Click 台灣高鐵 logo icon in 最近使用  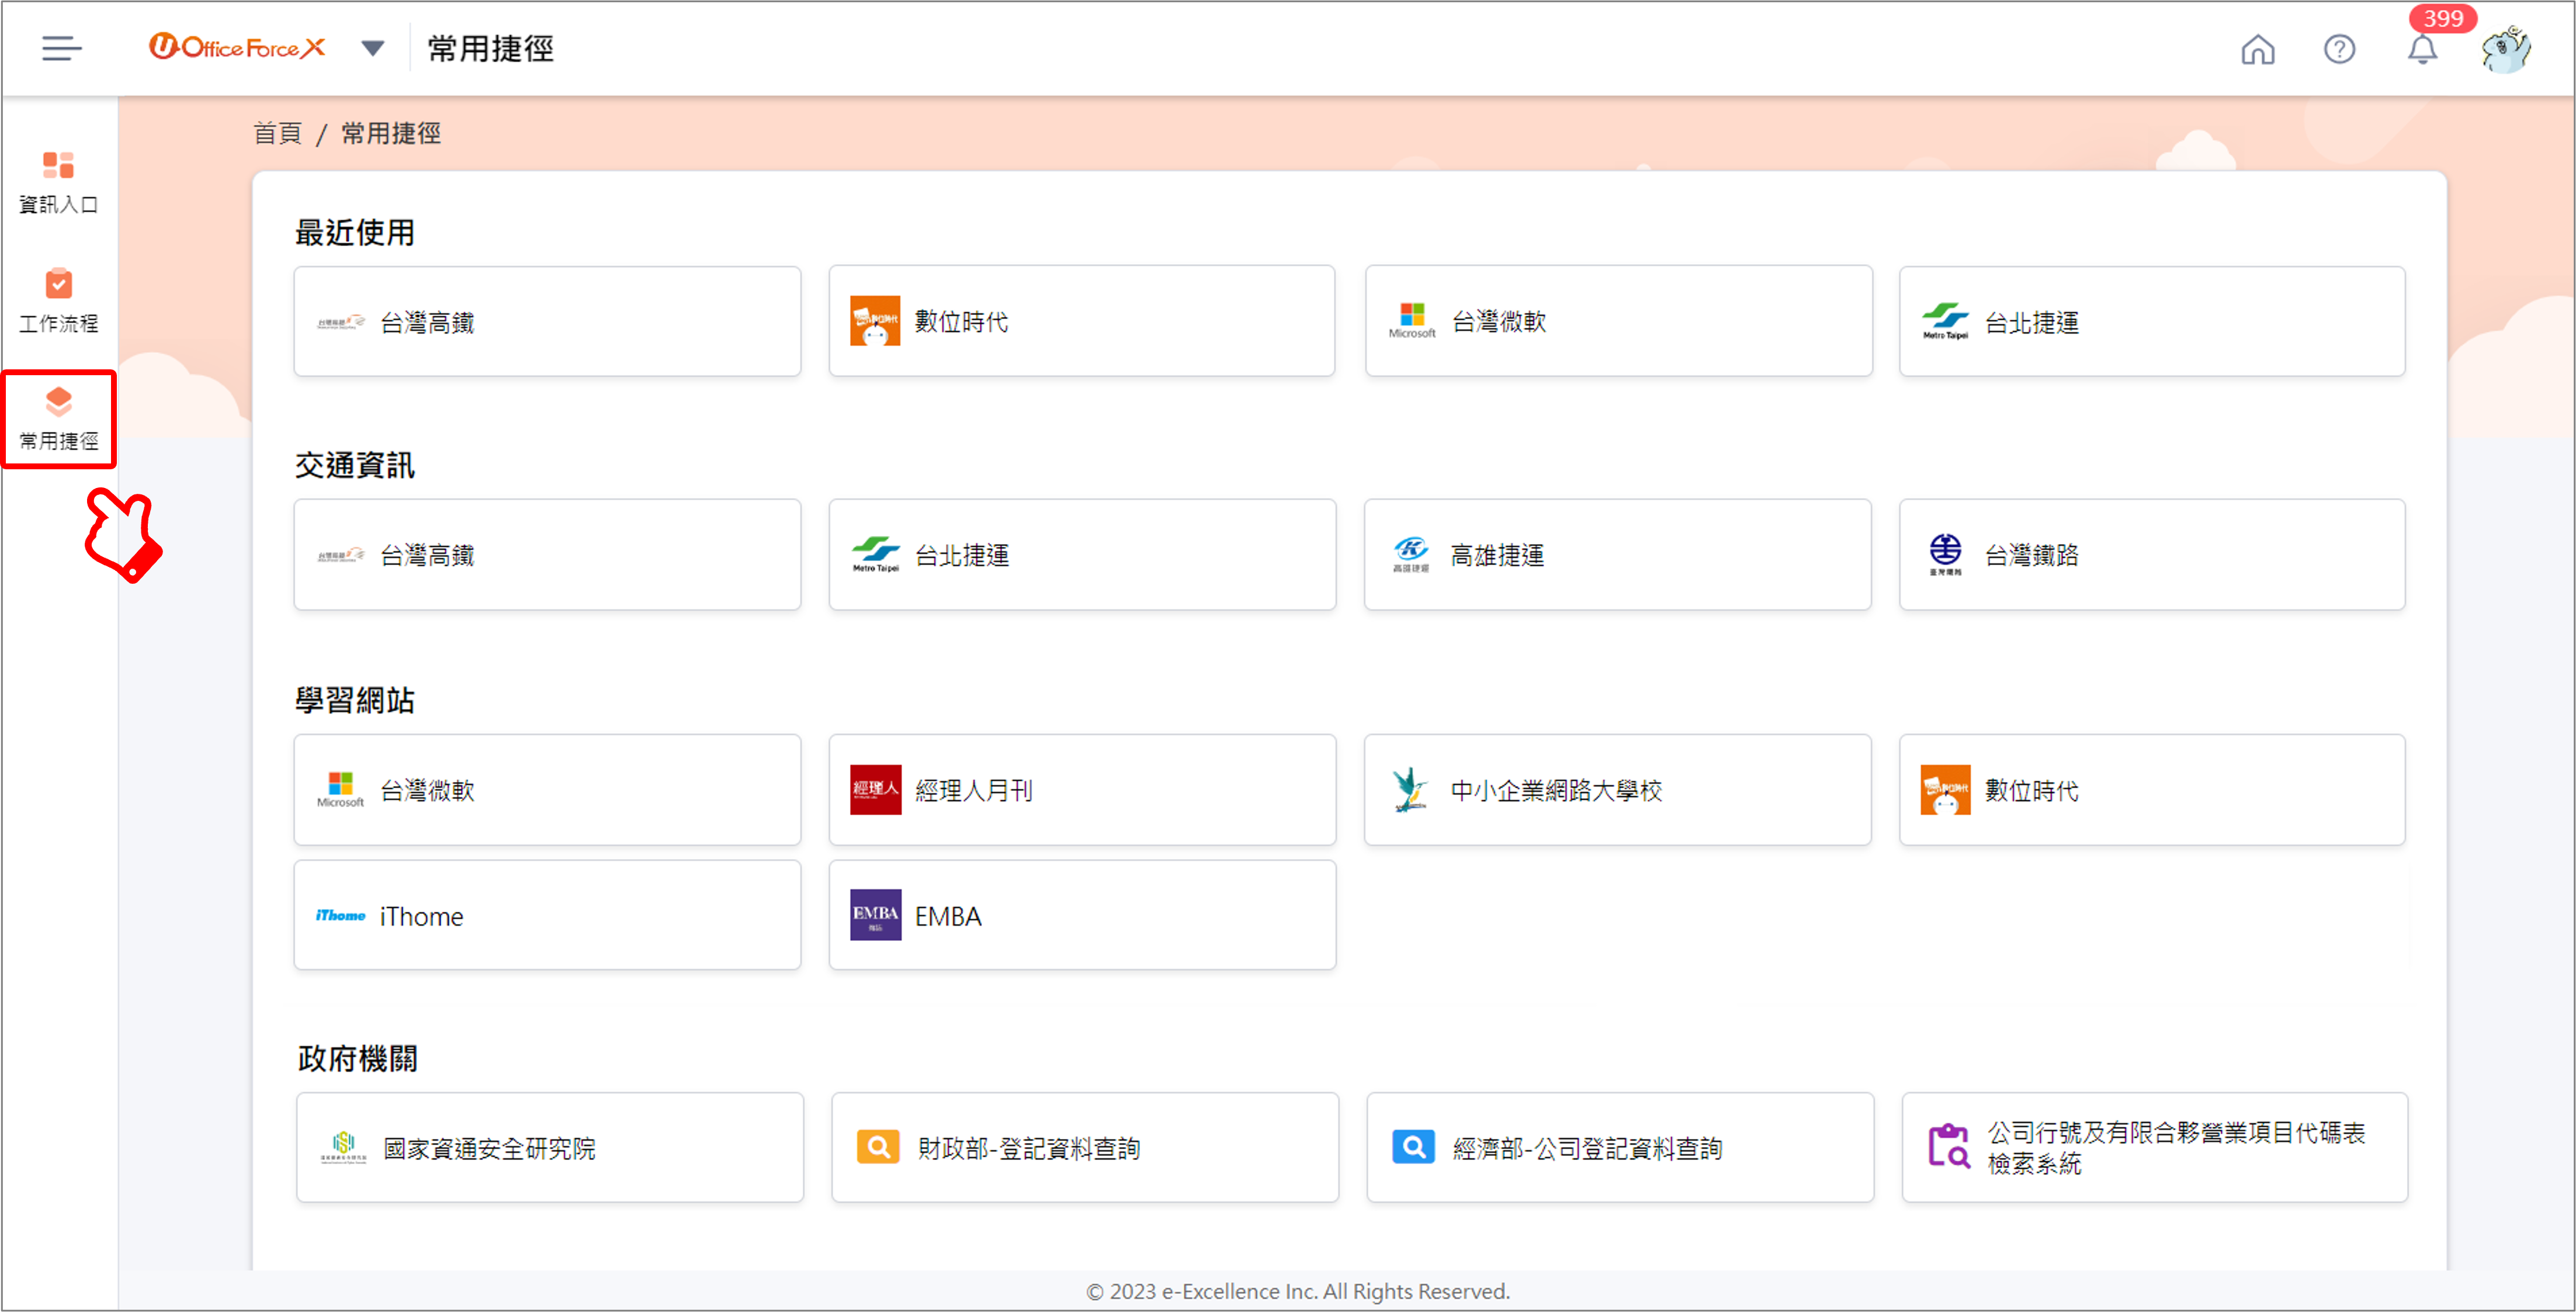(341, 322)
